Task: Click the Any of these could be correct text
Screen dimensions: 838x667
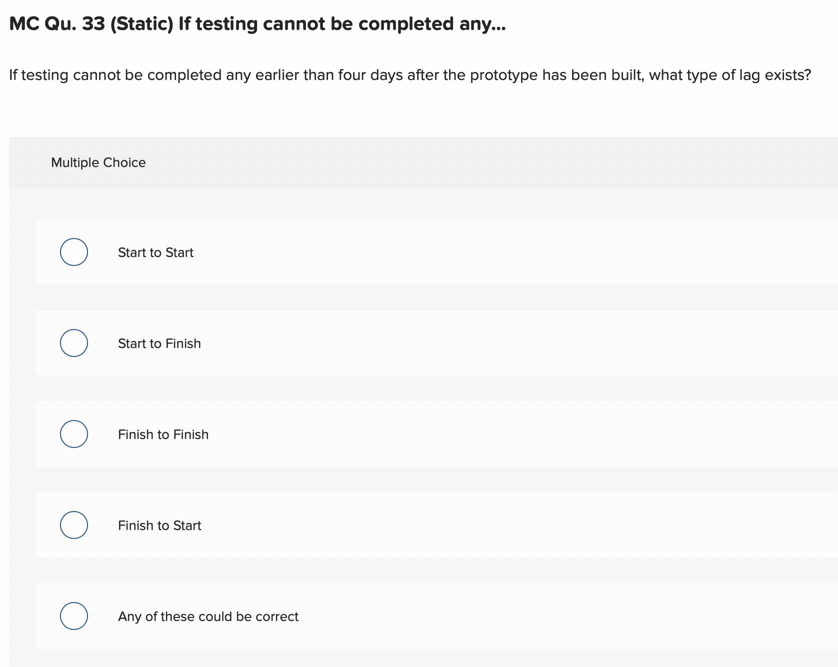Action: (208, 616)
